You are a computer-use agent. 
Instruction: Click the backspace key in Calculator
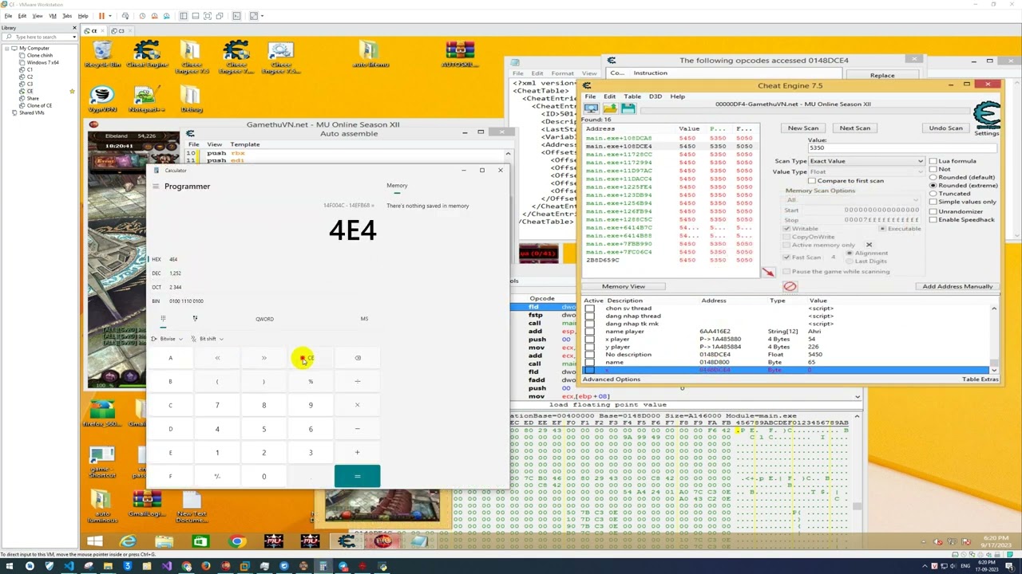(358, 358)
